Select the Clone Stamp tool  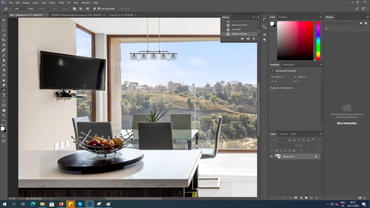click(4, 60)
